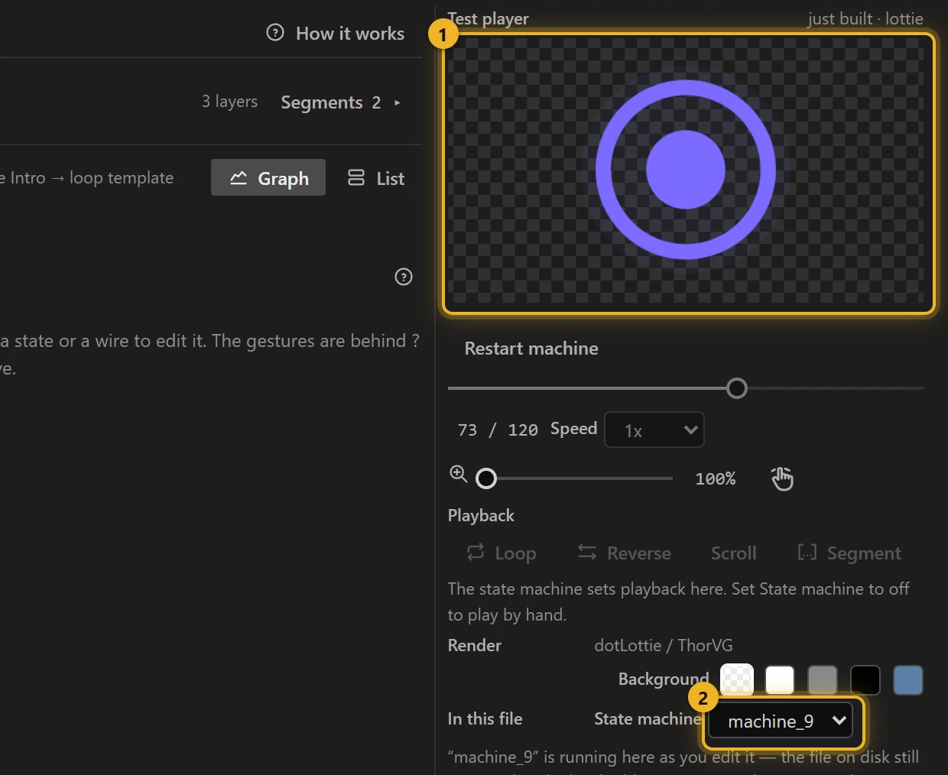Viewport: 948px width, 775px height.
Task: Open the Speed 1x dropdown
Action: pyautogui.click(x=654, y=430)
